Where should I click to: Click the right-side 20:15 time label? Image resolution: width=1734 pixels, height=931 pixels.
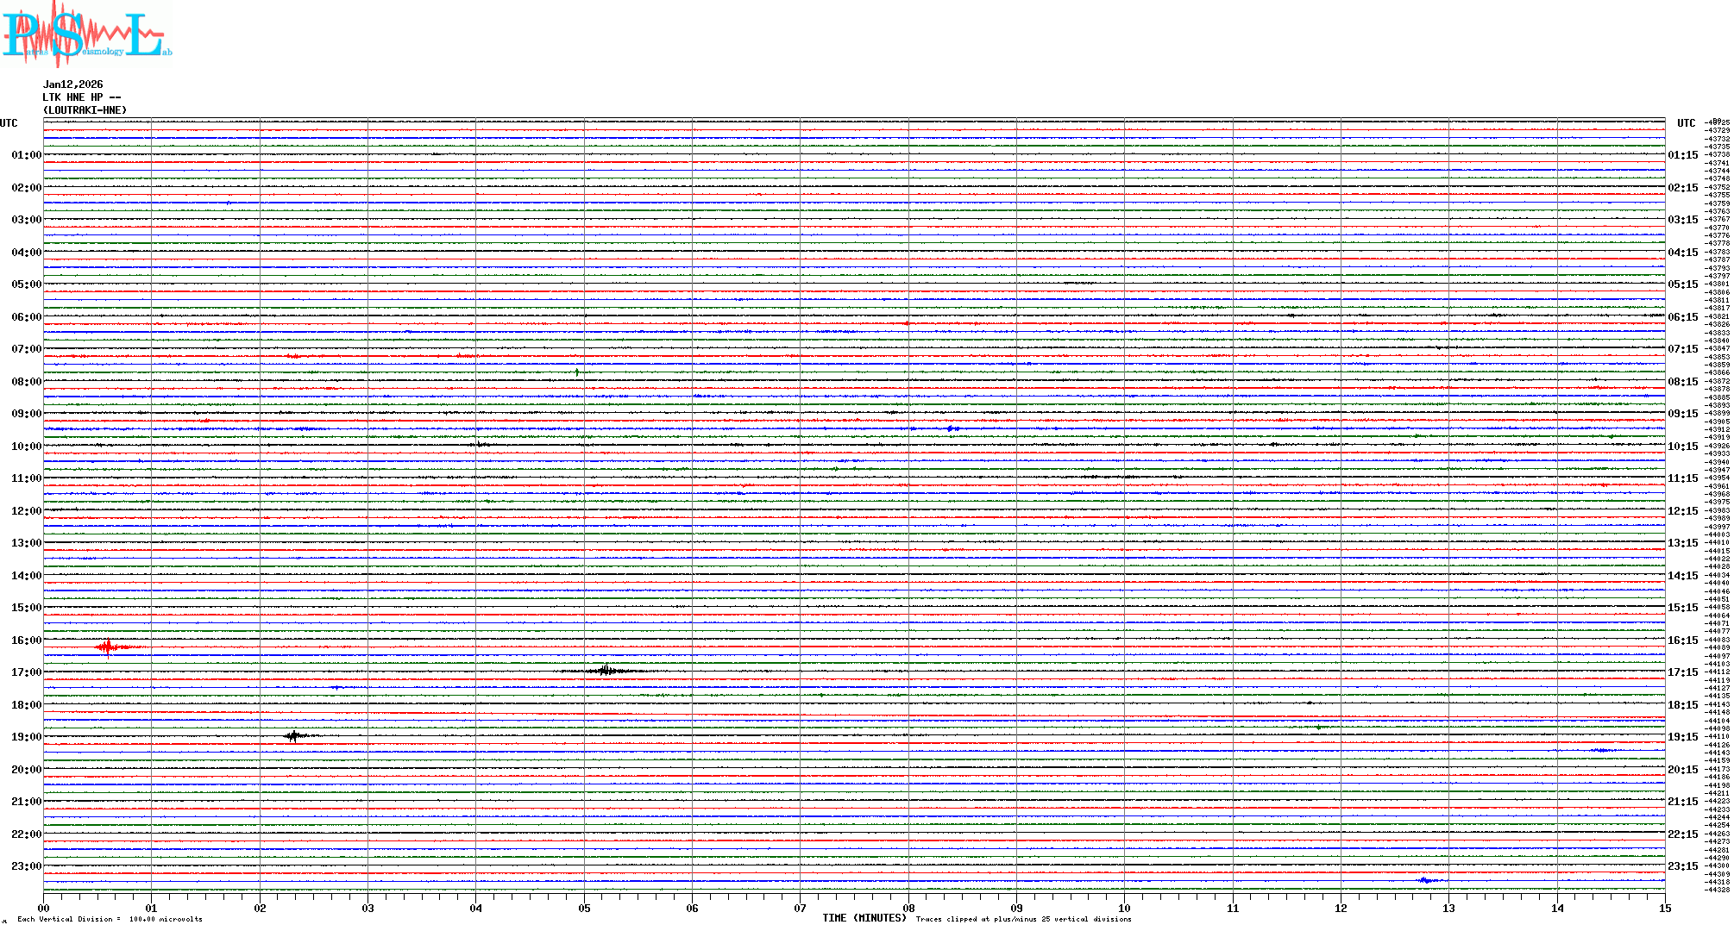[x=1682, y=770]
